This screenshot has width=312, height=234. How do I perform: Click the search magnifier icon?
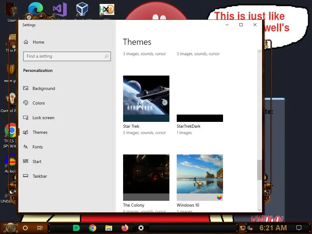106,56
